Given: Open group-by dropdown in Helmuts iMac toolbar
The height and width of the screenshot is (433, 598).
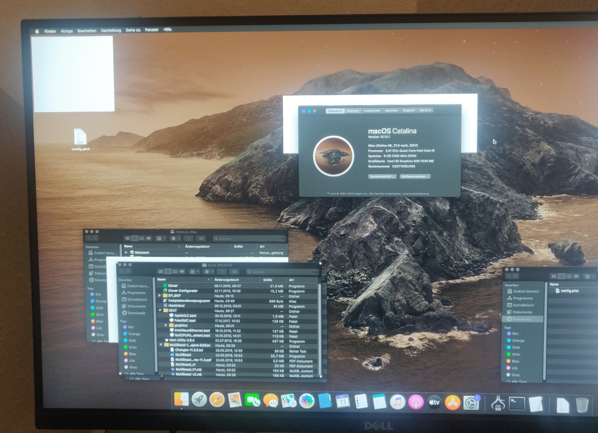Looking at the screenshot, I should click(x=161, y=238).
